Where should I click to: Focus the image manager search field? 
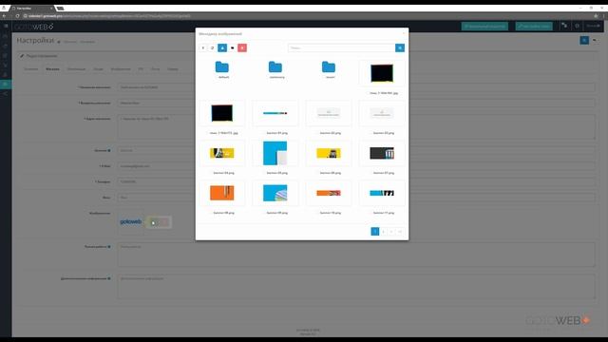[x=342, y=47]
